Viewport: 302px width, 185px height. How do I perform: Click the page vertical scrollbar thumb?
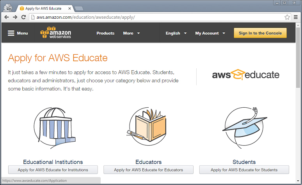pos(298,58)
